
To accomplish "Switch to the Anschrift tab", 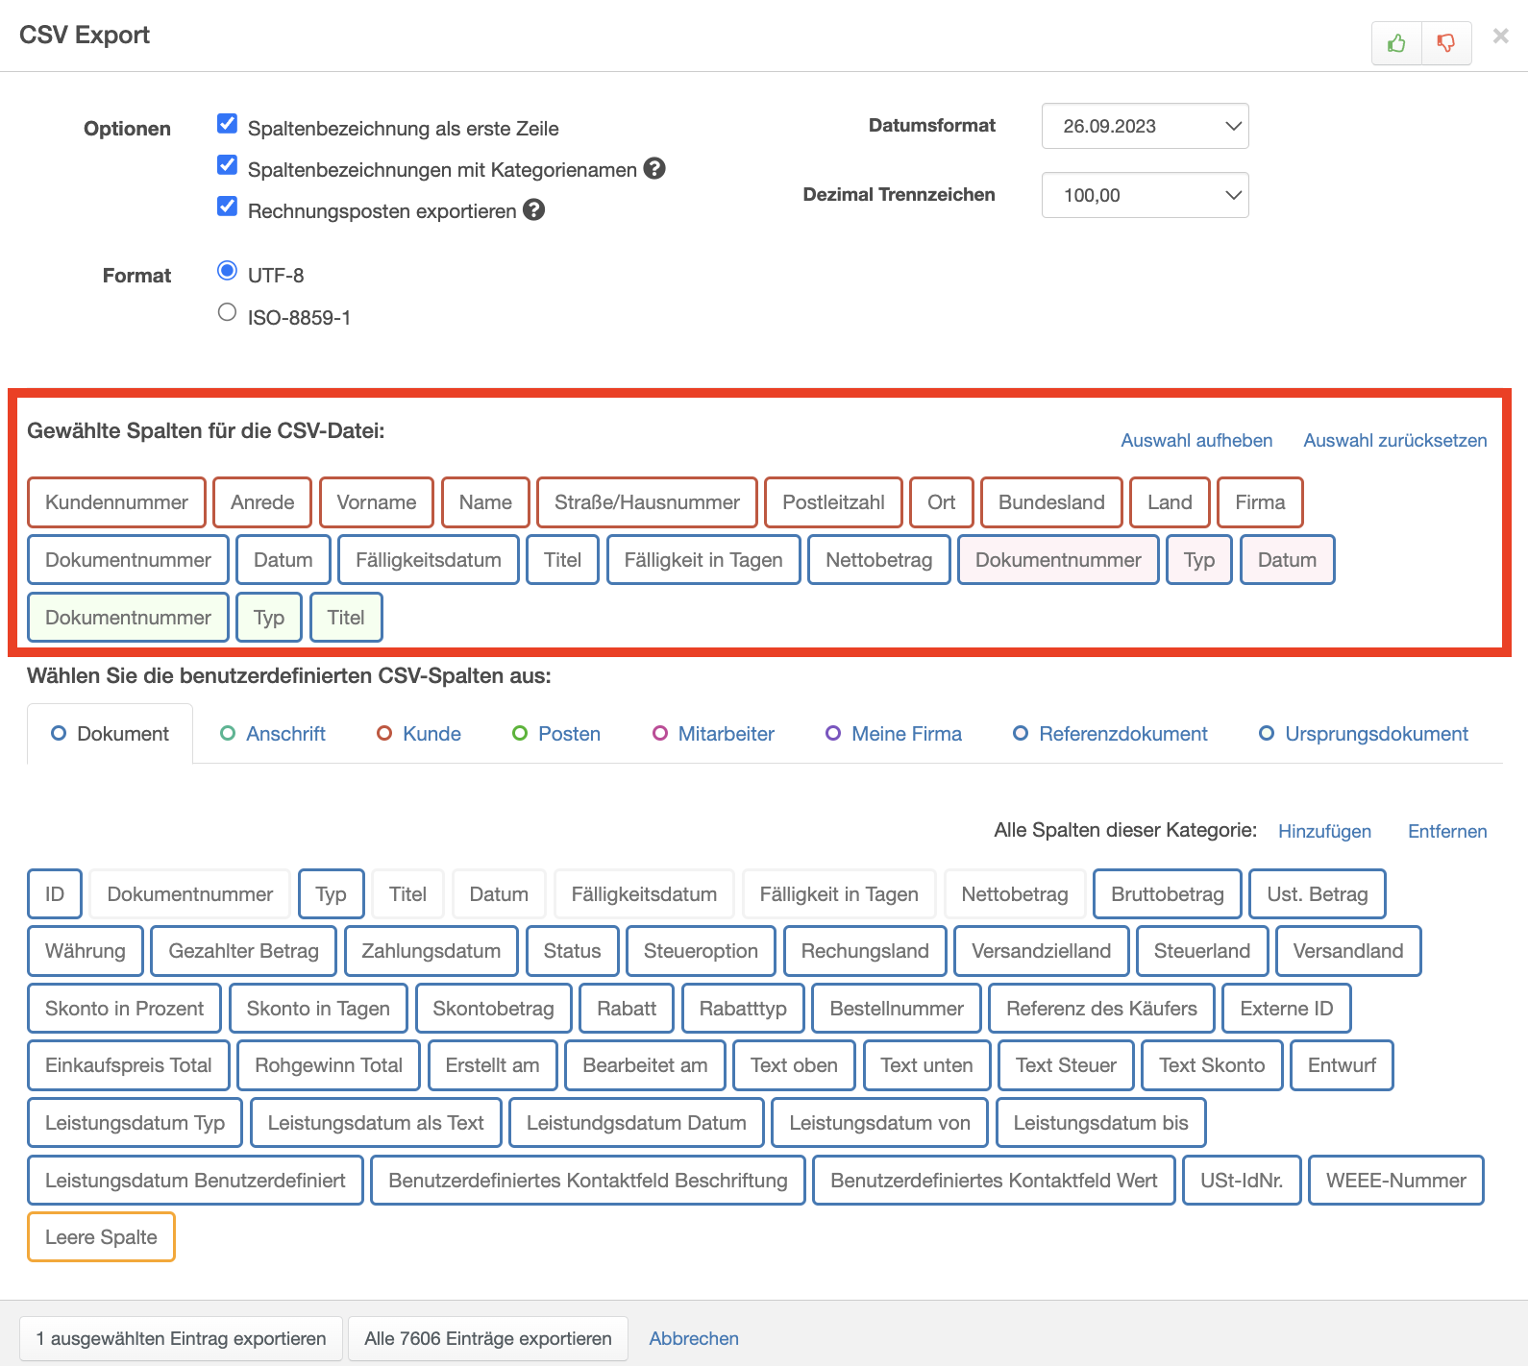I will (x=273, y=734).
